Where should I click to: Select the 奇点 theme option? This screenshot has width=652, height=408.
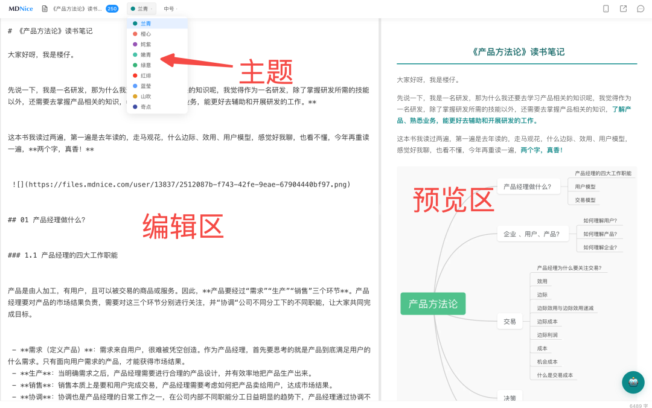tap(157, 107)
